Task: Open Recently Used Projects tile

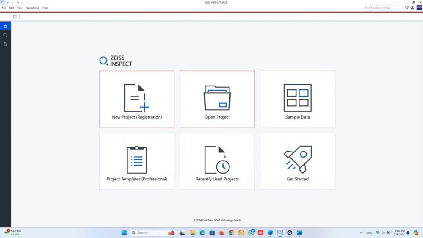Action: click(217, 161)
